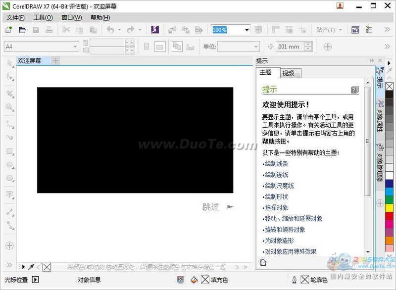The image size is (396, 290).
Task: Pick the yellow swatch in color palette
Action: point(389,208)
